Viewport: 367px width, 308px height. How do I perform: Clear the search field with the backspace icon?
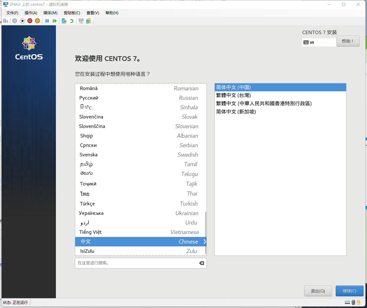point(202,263)
